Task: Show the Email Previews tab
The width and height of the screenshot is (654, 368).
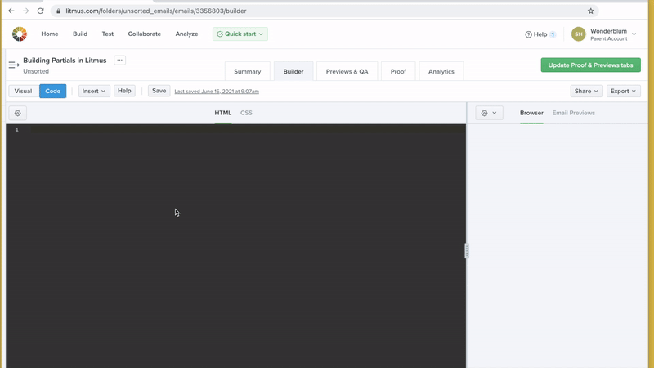Action: coord(573,113)
